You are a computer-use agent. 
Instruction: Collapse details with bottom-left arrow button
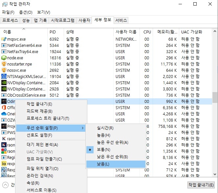click(x=5, y=185)
